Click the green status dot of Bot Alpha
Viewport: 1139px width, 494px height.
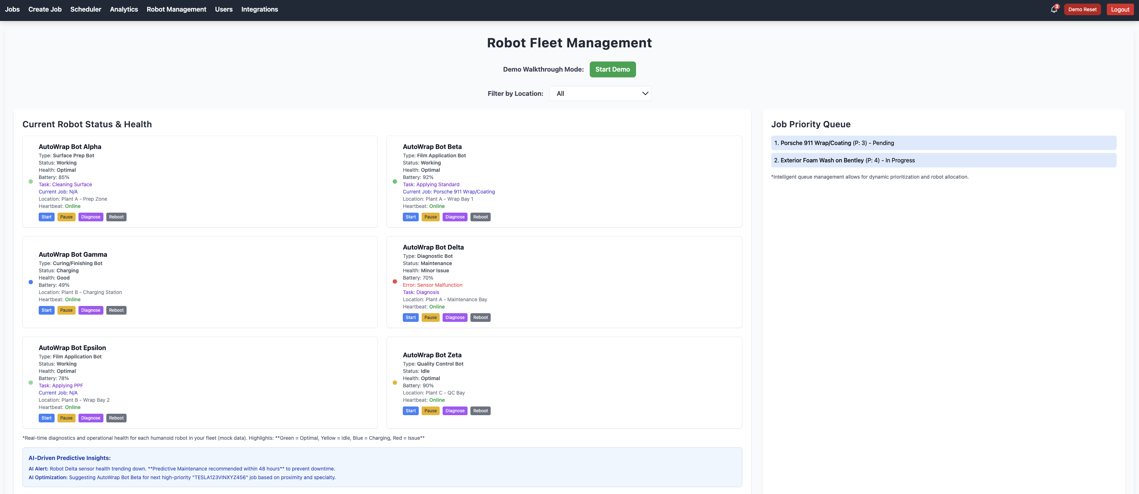(x=30, y=181)
